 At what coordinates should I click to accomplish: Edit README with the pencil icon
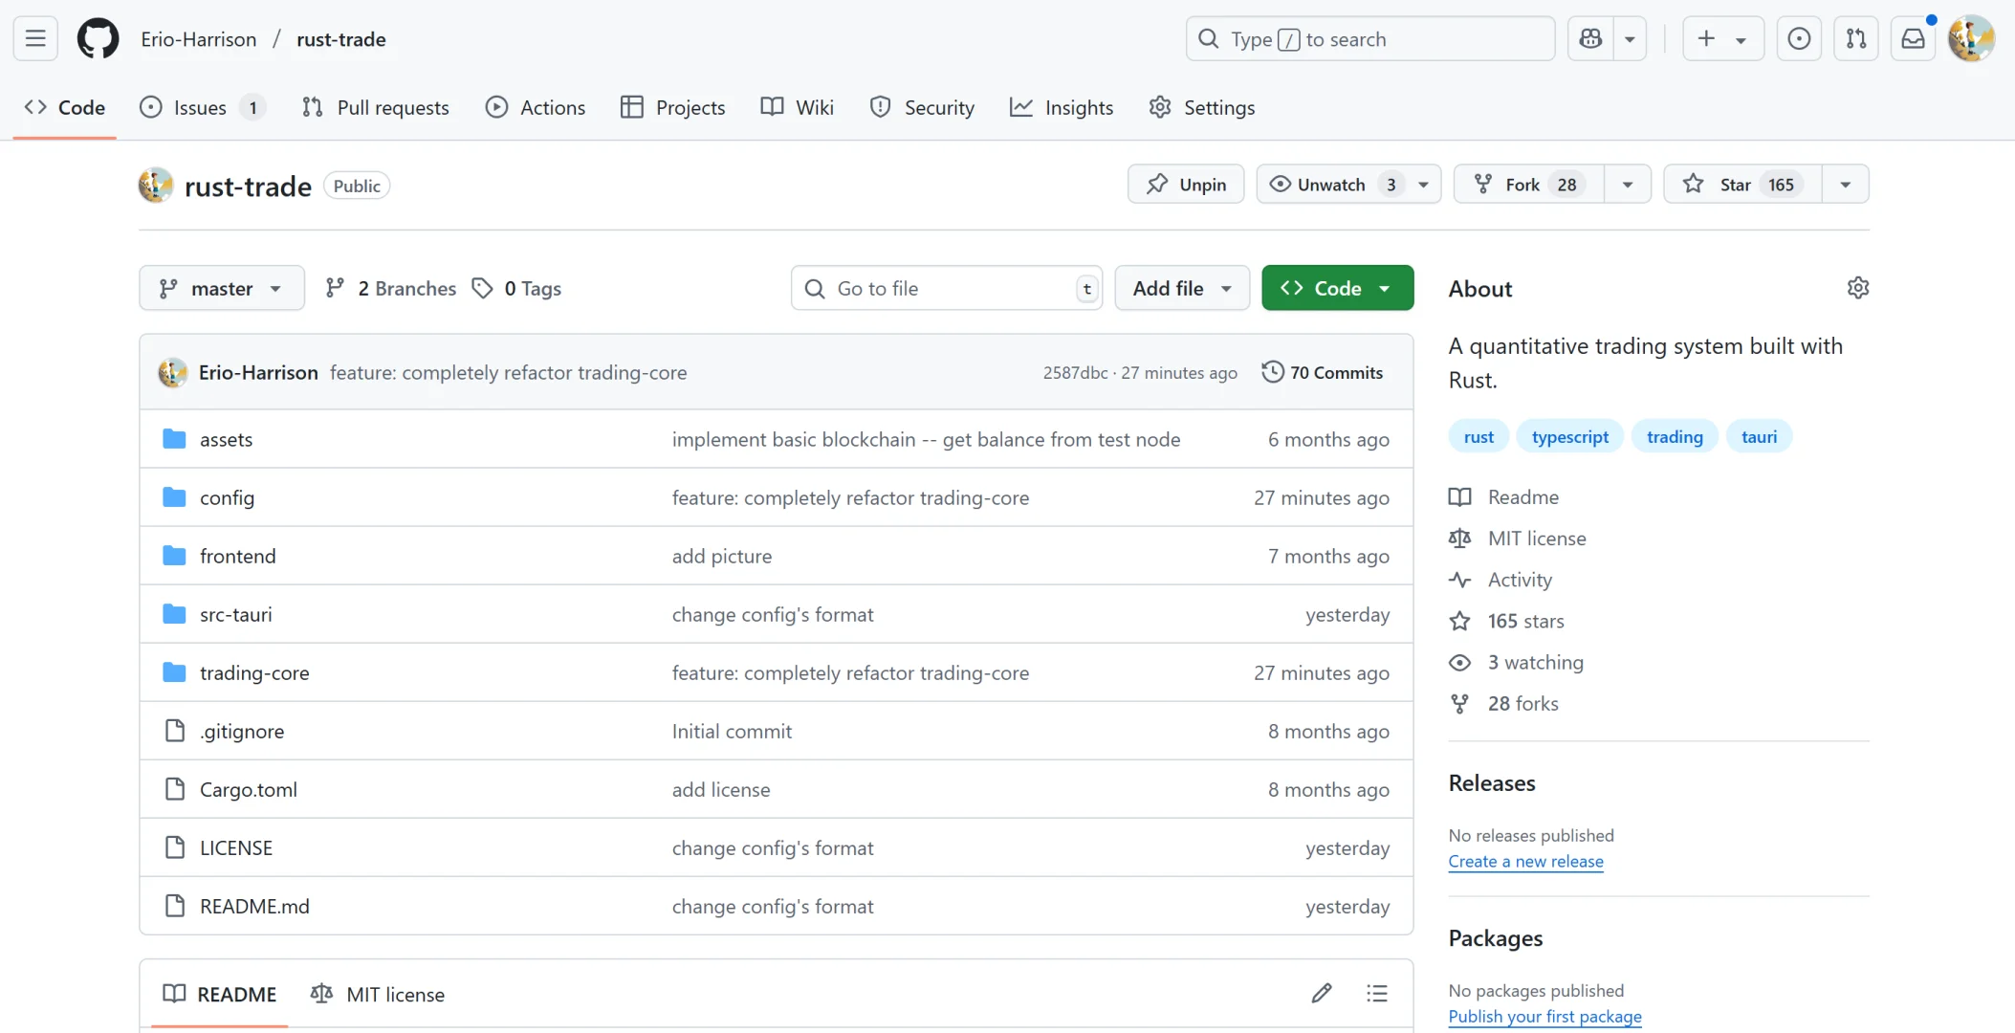coord(1321,994)
